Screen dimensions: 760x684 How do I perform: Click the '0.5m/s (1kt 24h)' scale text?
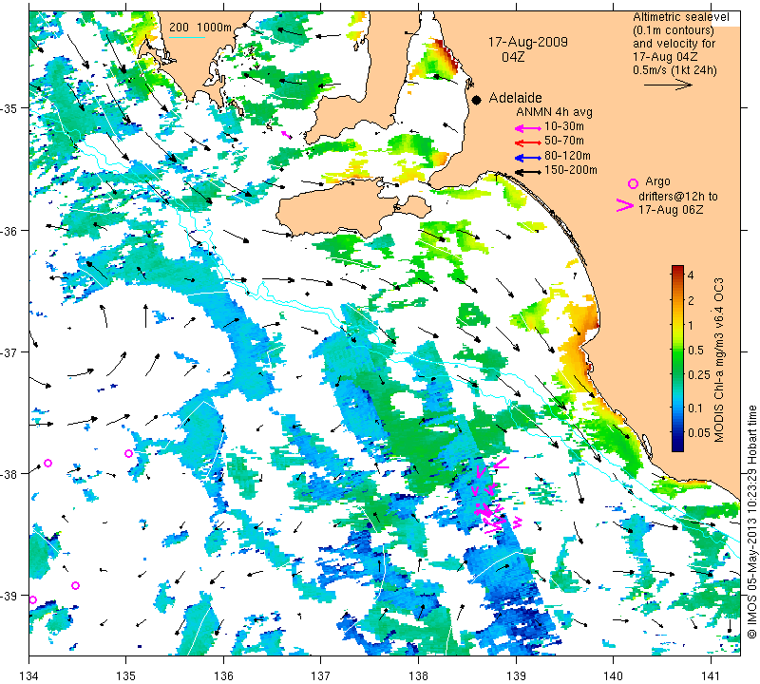coord(674,70)
